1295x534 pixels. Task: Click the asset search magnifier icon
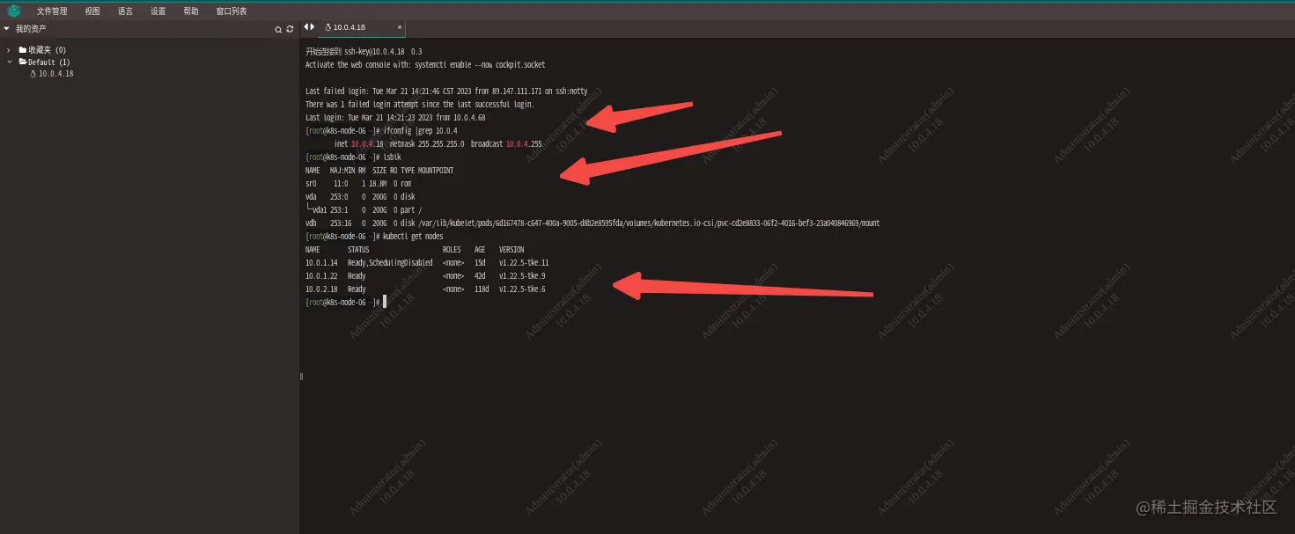(278, 30)
